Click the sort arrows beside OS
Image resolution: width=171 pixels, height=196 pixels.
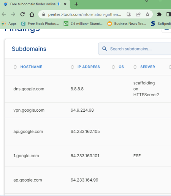(113, 67)
